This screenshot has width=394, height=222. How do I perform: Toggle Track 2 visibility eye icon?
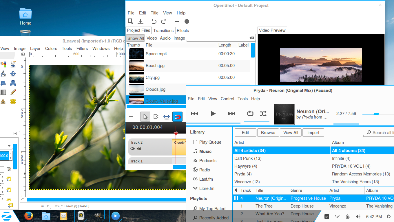pos(133,149)
